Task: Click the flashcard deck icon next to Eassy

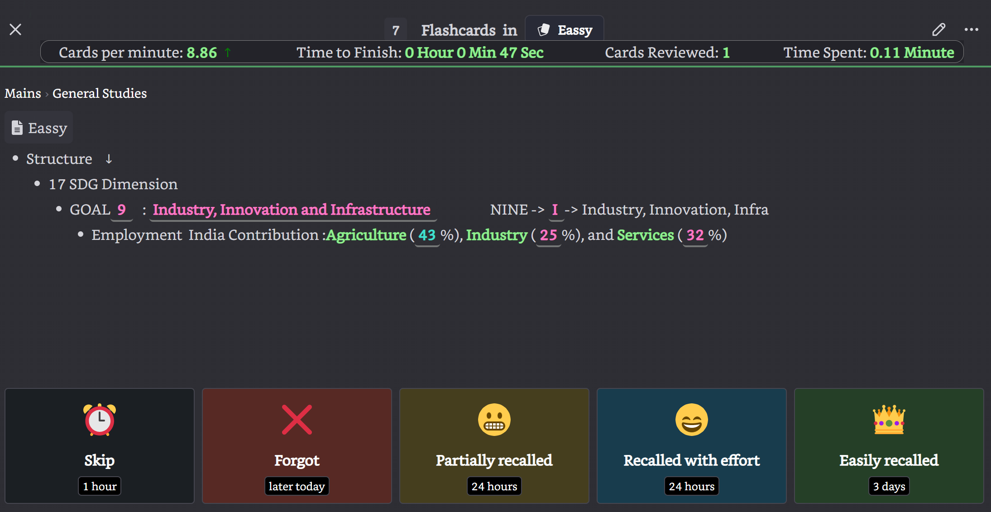Action: [543, 29]
